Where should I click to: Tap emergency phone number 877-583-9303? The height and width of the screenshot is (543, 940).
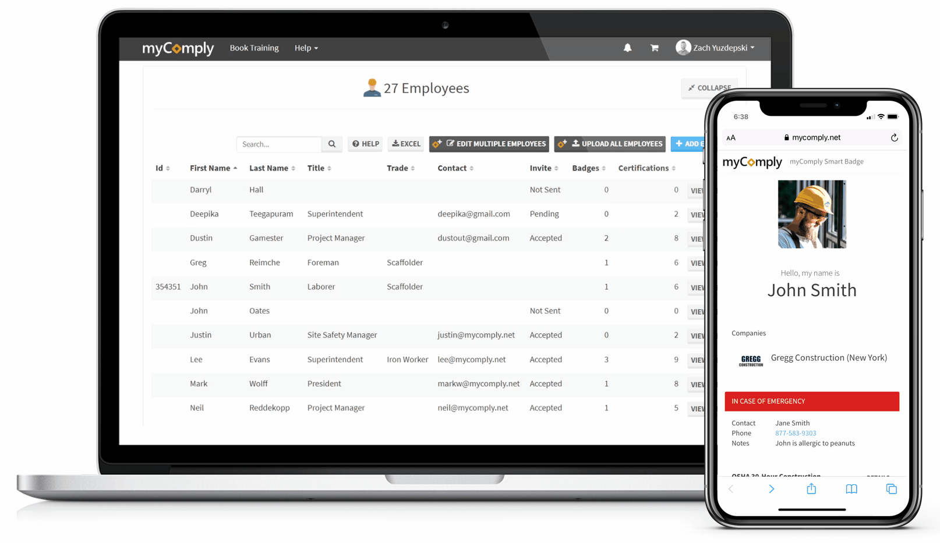[x=796, y=433]
